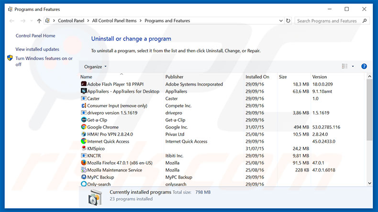
Task: Select Internet Quick Access program name
Action: pos(108,141)
